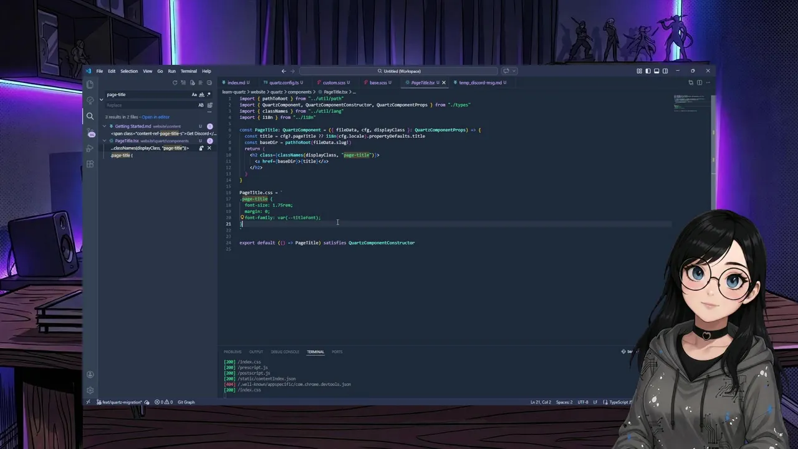Switch to the Debug Console panel tab
The width and height of the screenshot is (798, 449).
(x=285, y=352)
